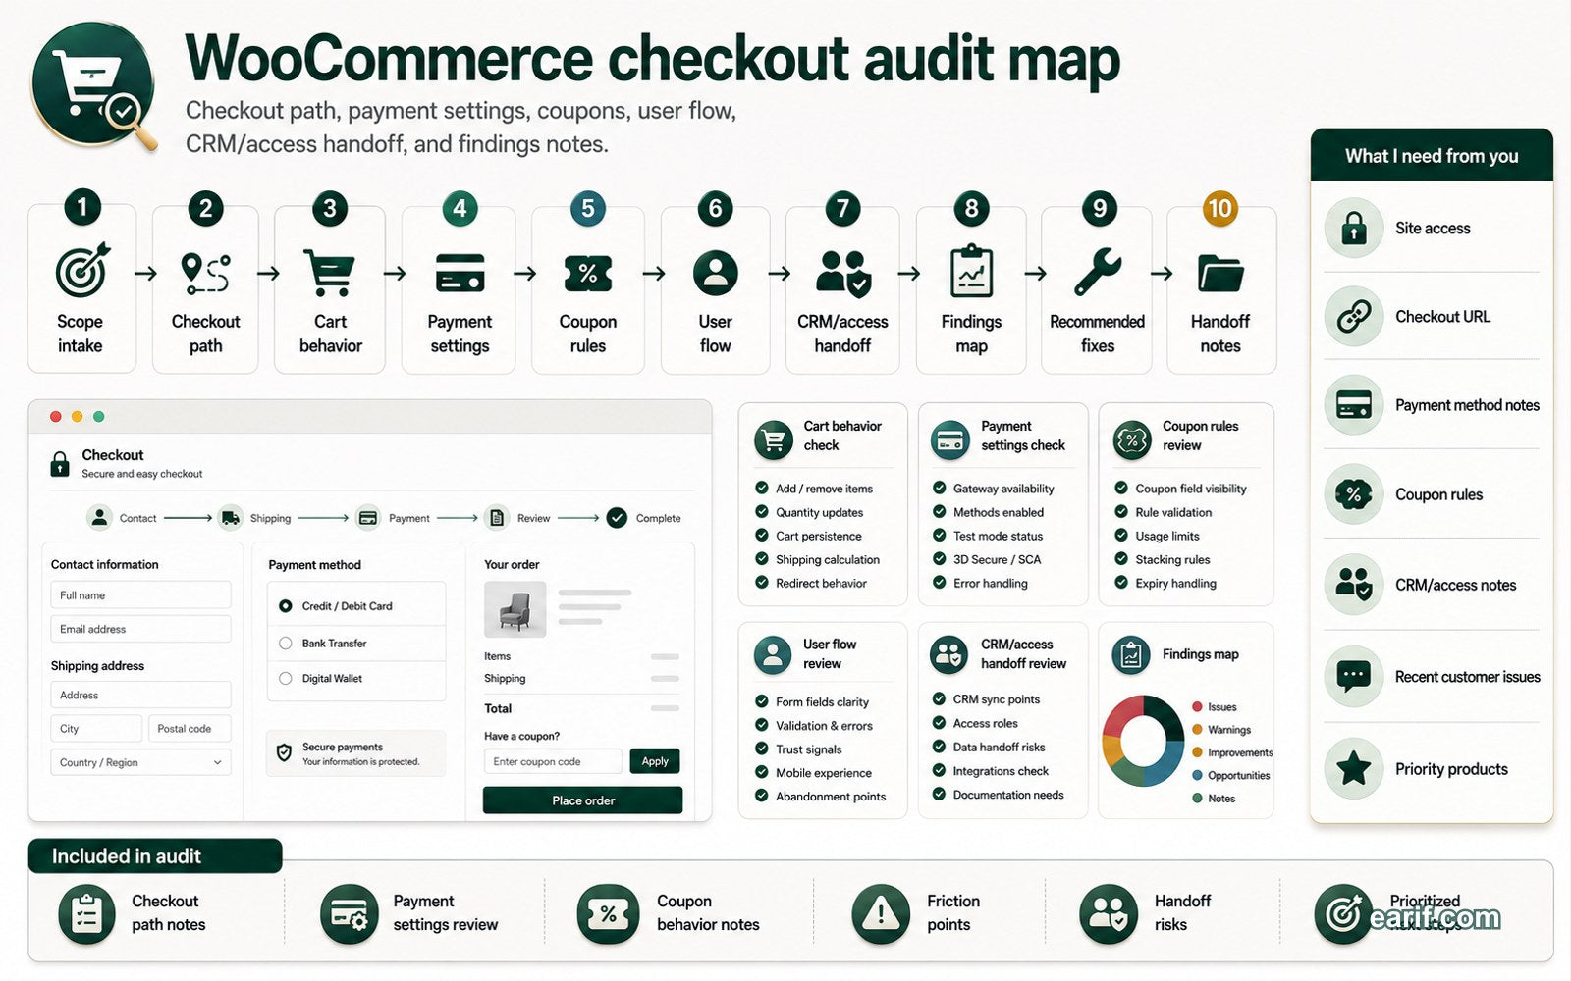Go to the Payment checkout step
The image size is (1571, 981).
[x=393, y=518]
